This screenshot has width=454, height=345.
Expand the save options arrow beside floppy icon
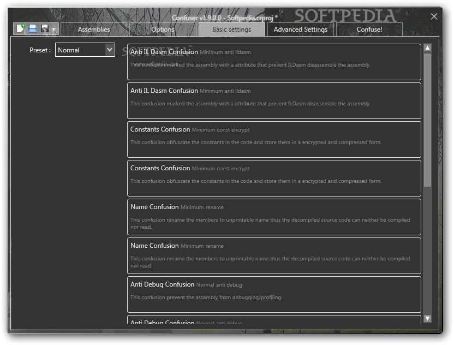pyautogui.click(x=53, y=29)
